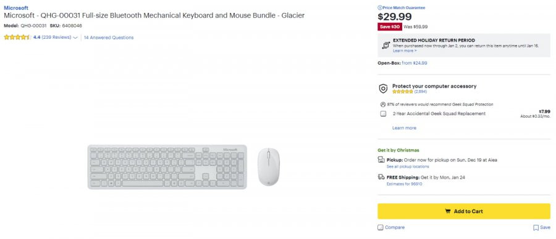Open See all pickup locations

pos(408,166)
